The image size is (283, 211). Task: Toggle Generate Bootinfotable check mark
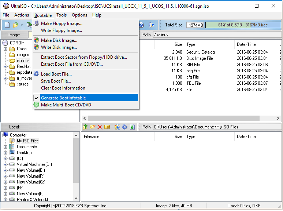(36, 98)
